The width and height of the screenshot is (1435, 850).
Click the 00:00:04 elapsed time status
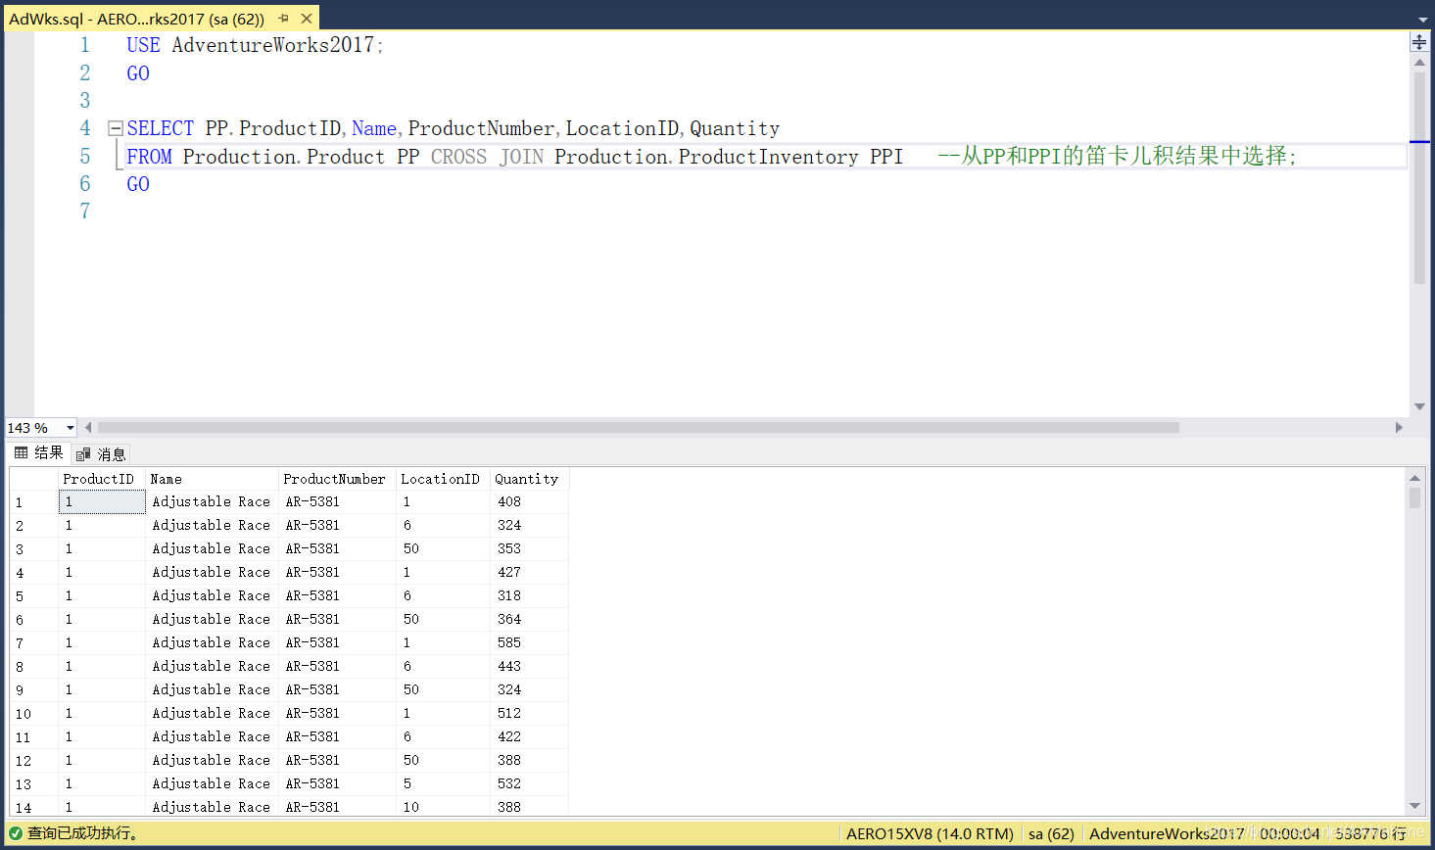1290,834
